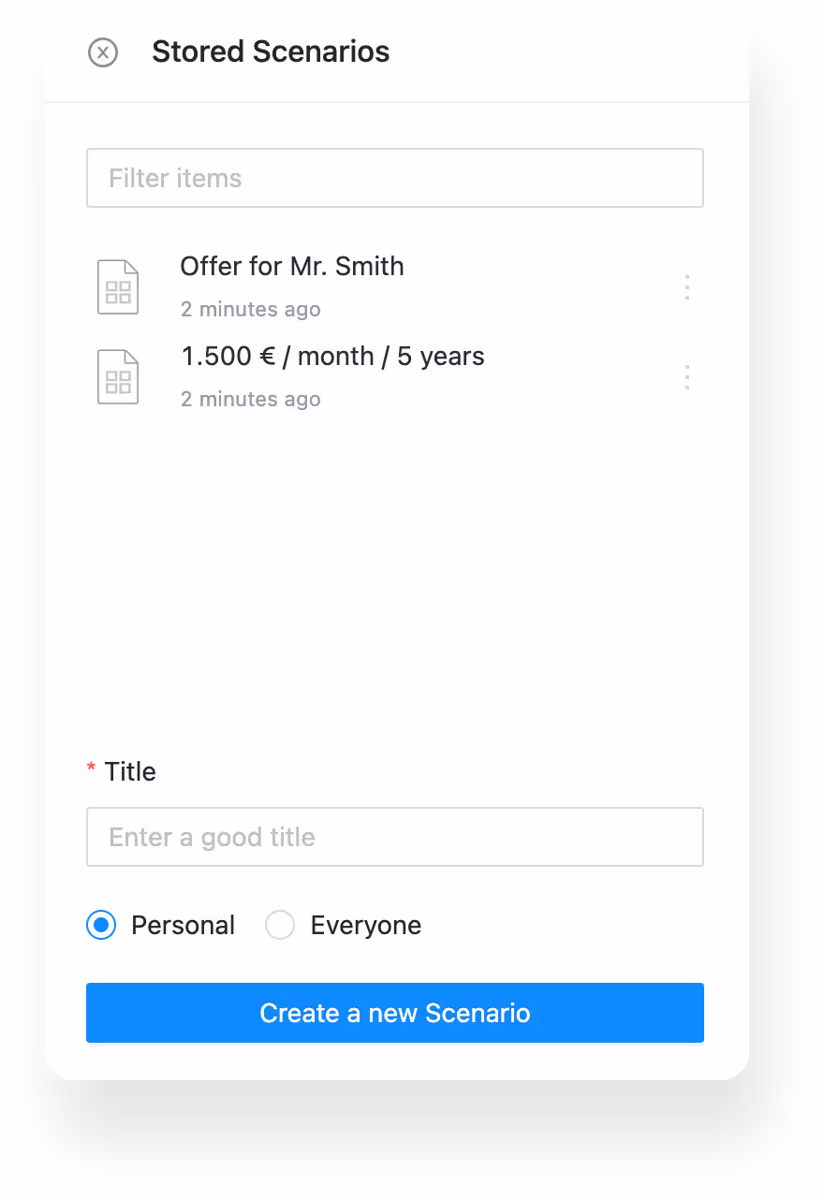Click the Personal label text
Image resolution: width=824 pixels, height=1200 pixels.
tap(183, 926)
